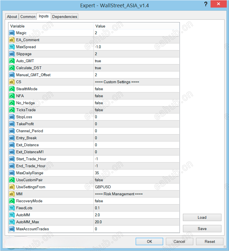
Task: Select the NFA value false
Action: pos(99,96)
